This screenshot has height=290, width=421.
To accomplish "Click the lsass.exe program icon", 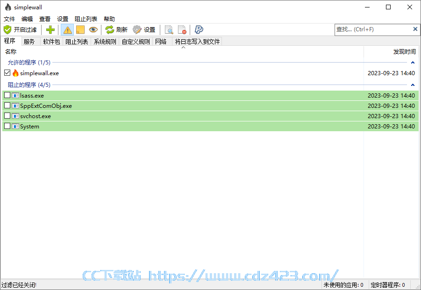I will pyautogui.click(x=15, y=96).
